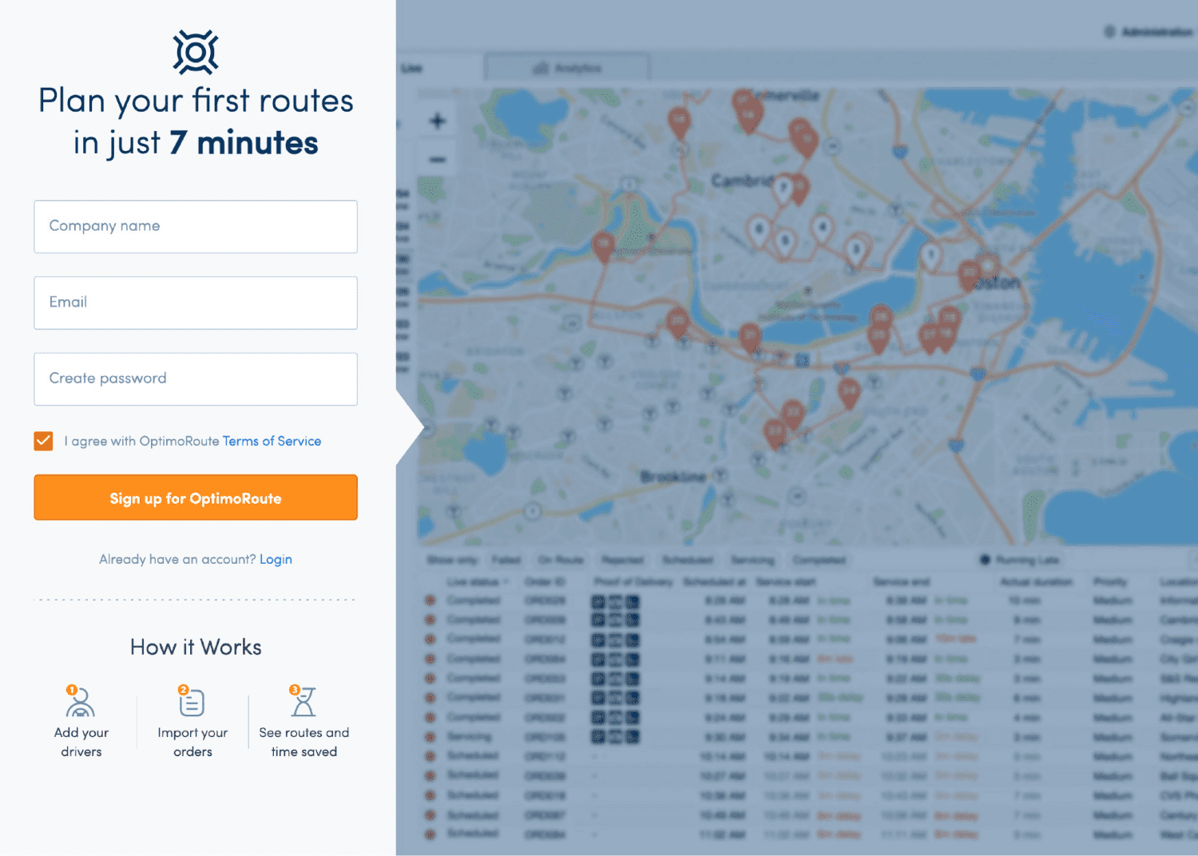
Task: Click the Import your orders icon
Action: [192, 702]
